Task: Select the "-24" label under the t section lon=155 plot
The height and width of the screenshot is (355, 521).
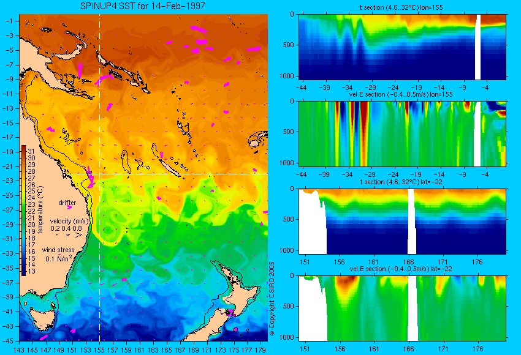Action: pyautogui.click(x=394, y=88)
